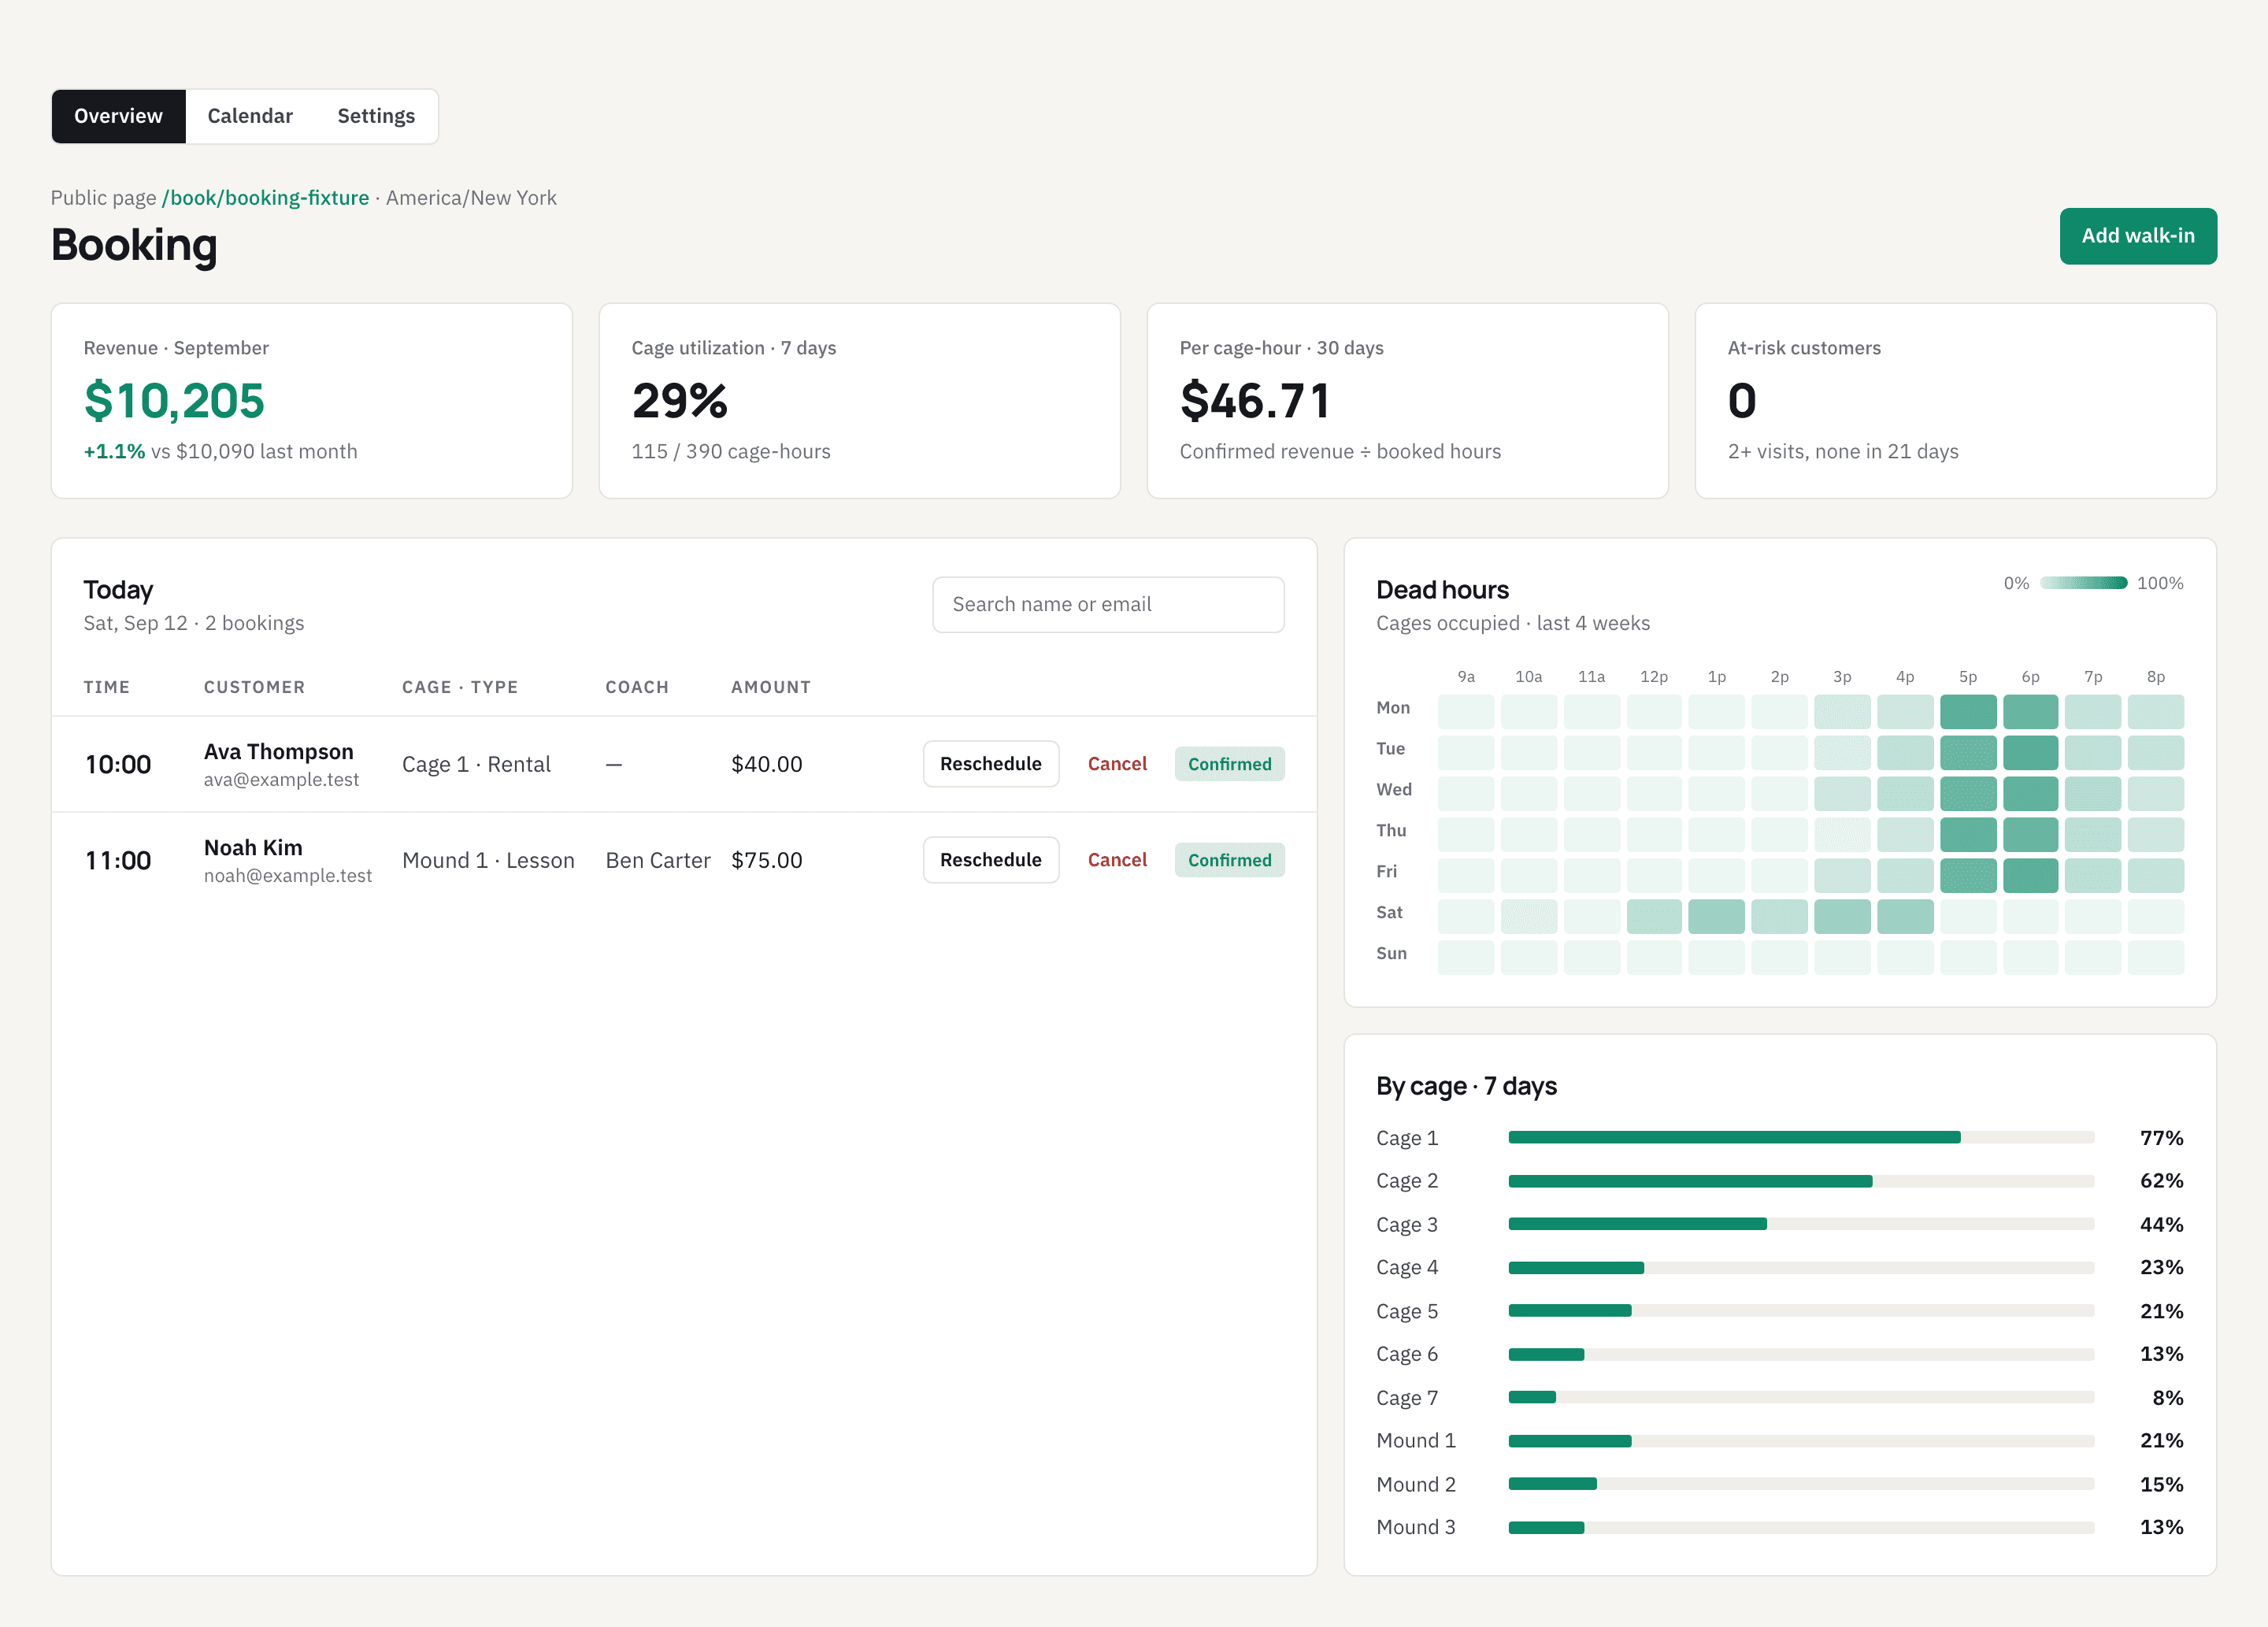Click Confirmed status for Ava Thompson

coord(1229,764)
